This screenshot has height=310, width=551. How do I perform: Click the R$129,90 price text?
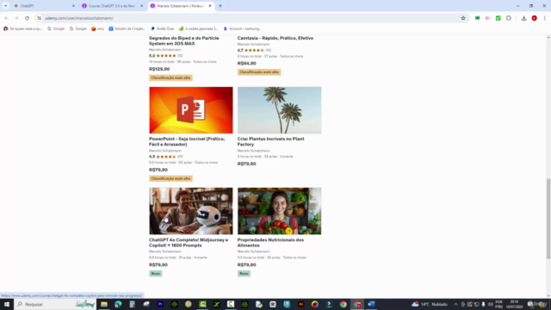pos(159,69)
